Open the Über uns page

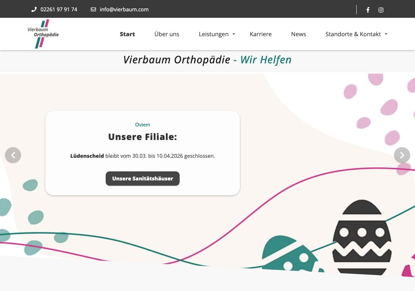167,34
